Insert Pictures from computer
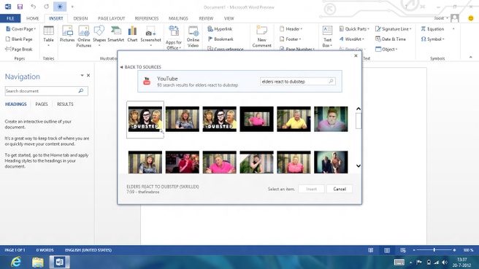Viewport: 479px width, 269px height. (67, 34)
